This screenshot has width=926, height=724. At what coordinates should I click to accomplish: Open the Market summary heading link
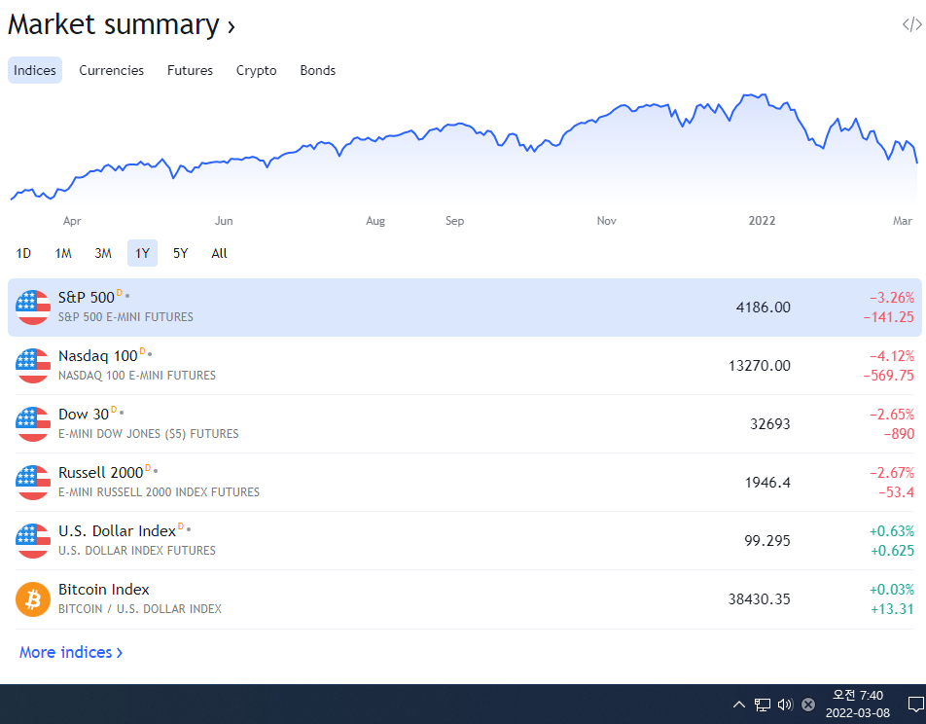click(121, 25)
